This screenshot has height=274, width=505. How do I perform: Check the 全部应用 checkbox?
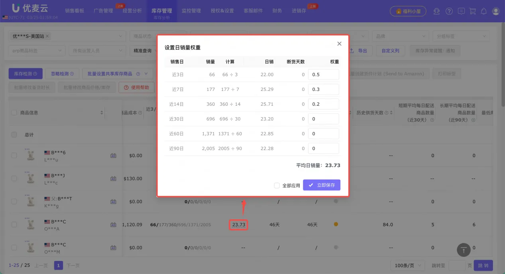[x=277, y=185]
